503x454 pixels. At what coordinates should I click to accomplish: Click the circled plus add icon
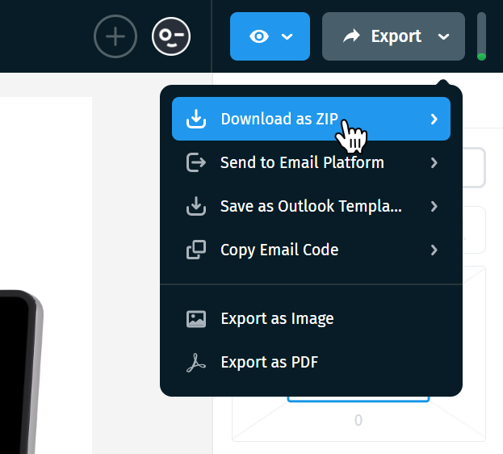point(115,36)
